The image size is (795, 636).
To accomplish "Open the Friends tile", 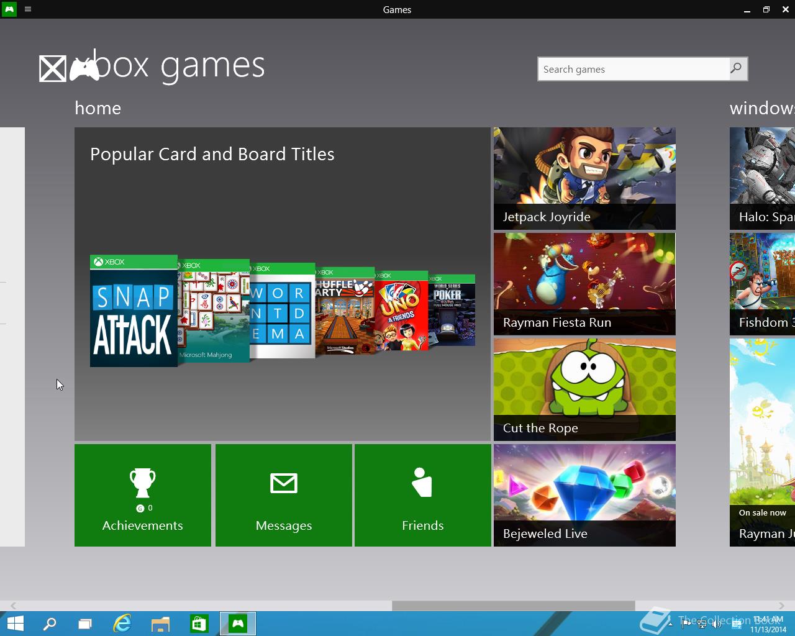I will pos(423,495).
